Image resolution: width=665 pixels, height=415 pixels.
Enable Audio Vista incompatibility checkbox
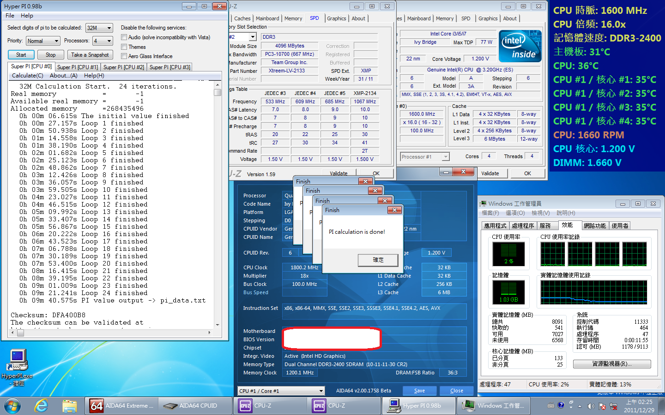(x=124, y=37)
